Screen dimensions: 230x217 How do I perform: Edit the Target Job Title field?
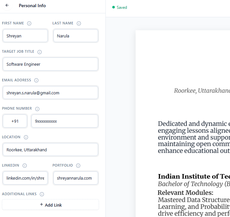click(x=50, y=64)
